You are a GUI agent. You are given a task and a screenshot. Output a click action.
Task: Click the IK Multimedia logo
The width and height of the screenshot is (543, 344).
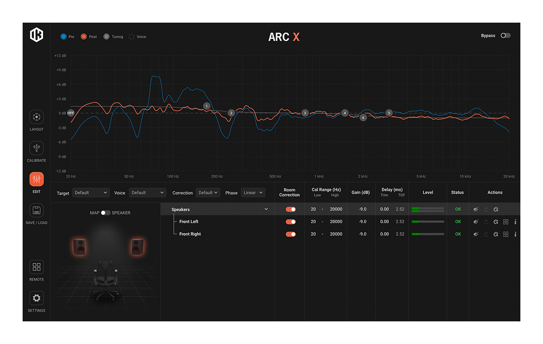[37, 35]
